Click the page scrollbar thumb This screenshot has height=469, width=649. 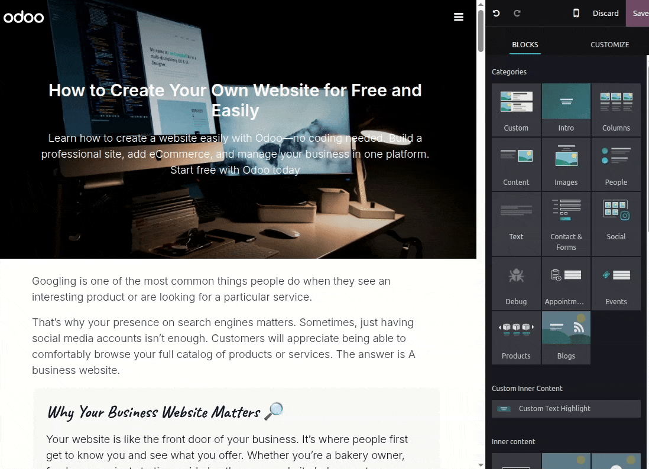(481, 31)
